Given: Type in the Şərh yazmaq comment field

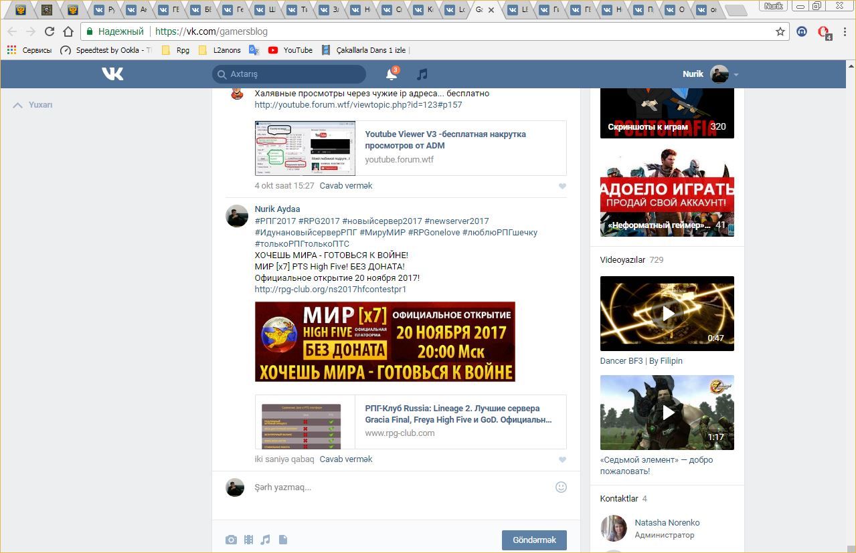Looking at the screenshot, I should [x=402, y=487].
